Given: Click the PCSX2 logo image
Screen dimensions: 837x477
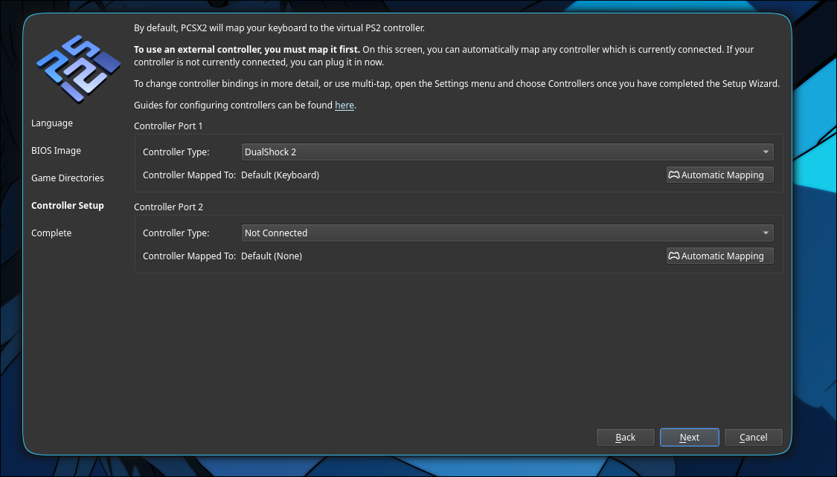Looking at the screenshot, I should point(78,69).
